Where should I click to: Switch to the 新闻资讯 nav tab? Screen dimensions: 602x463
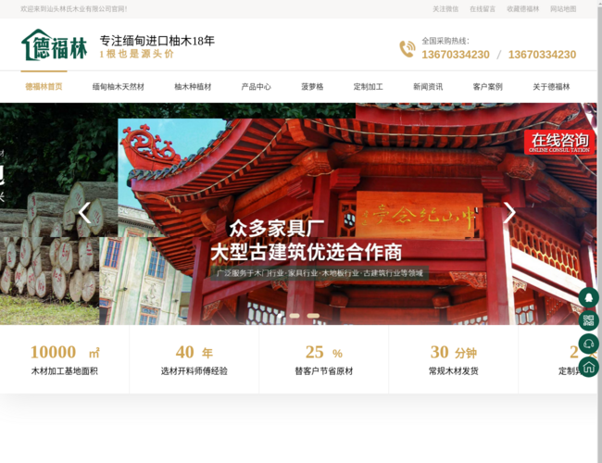(428, 87)
